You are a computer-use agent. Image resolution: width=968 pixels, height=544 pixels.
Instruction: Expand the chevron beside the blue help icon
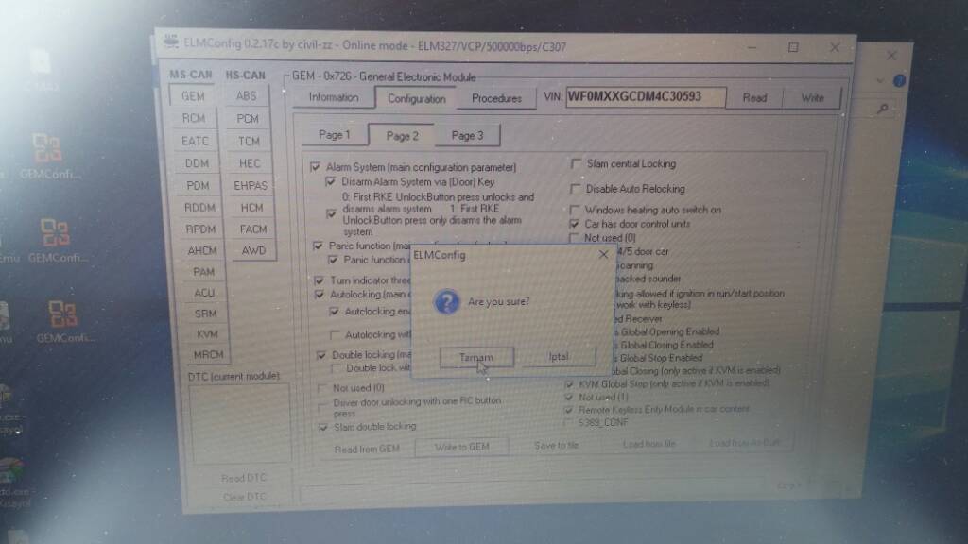point(880,81)
